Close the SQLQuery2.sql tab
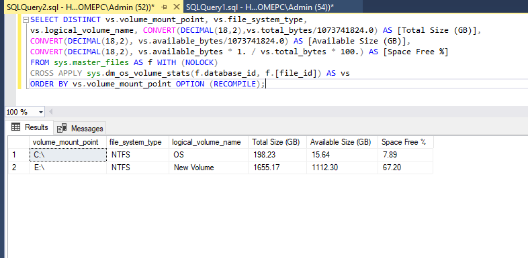Image resolution: width=528 pixels, height=258 pixels. point(177,7)
